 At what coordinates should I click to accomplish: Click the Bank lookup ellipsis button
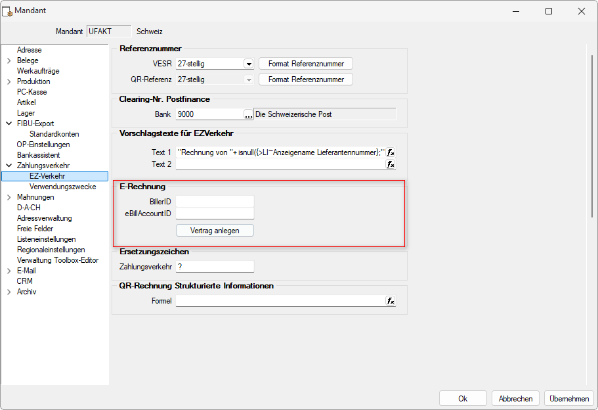pos(248,114)
